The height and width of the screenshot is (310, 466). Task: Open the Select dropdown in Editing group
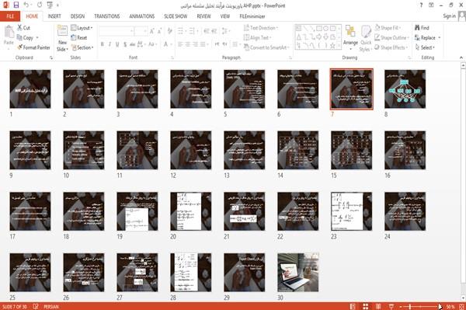coord(425,47)
